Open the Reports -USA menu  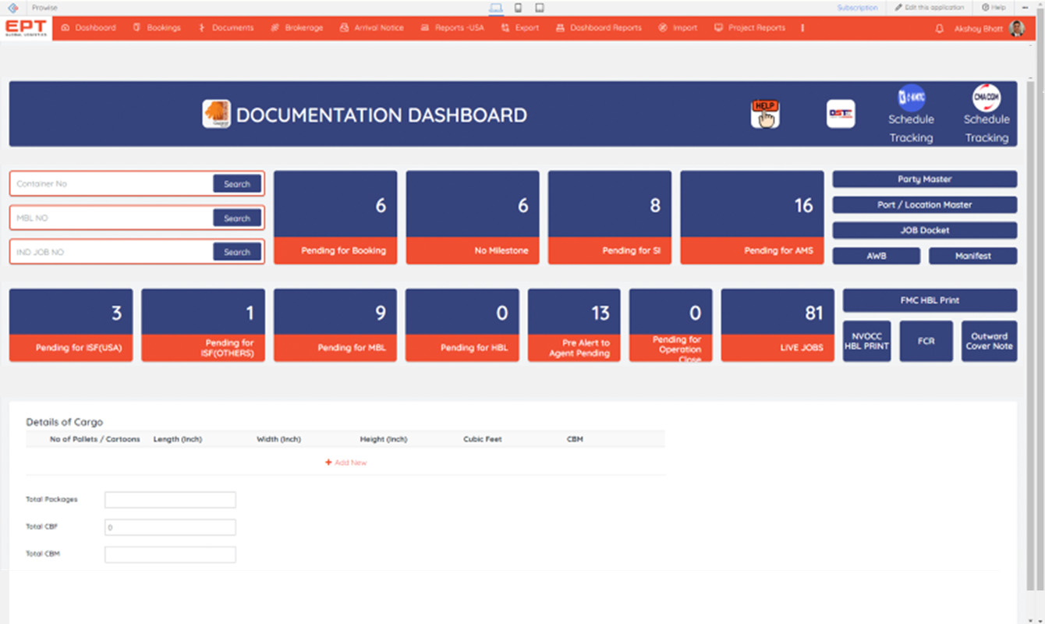(x=452, y=28)
